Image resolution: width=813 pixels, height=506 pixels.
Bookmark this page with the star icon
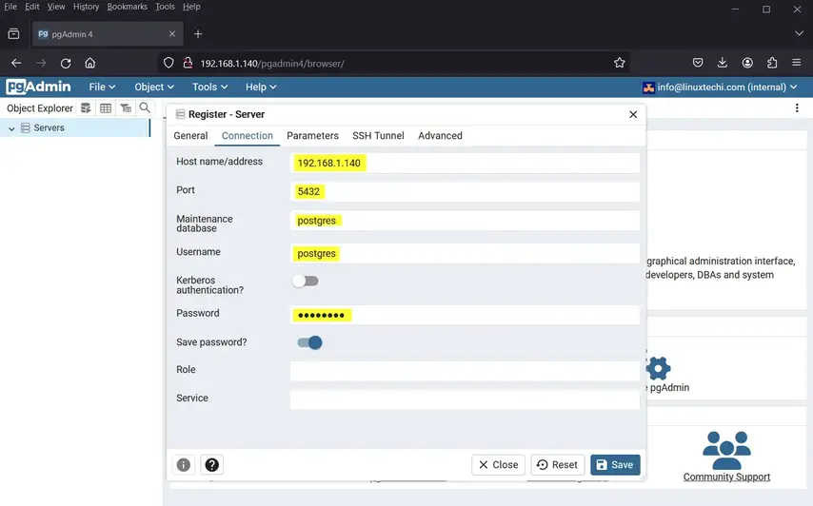point(620,63)
